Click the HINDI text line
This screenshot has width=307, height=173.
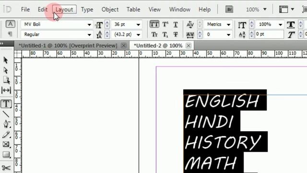(209, 122)
